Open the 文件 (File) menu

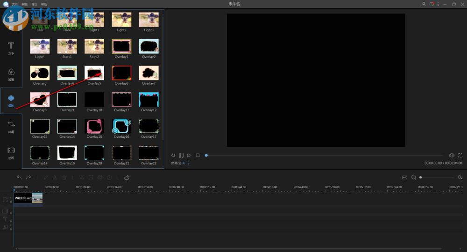click(x=14, y=4)
